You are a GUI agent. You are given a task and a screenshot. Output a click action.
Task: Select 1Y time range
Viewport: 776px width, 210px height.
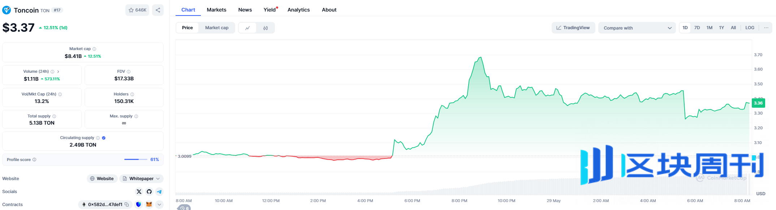pyautogui.click(x=721, y=28)
